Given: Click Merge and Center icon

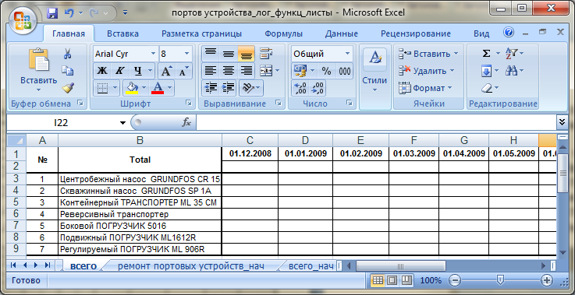Looking at the screenshot, I should point(265,71).
